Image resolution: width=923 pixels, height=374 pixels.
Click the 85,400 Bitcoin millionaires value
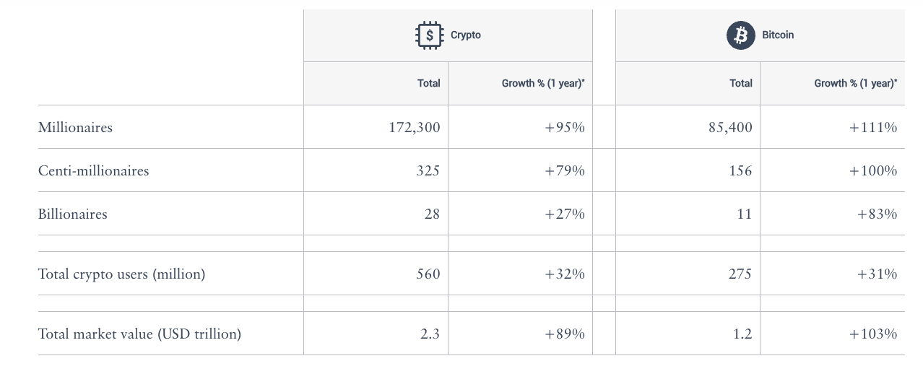tap(729, 128)
